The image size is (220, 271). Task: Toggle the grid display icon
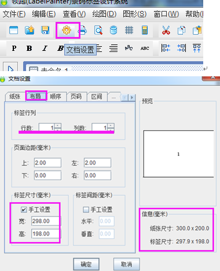click(129, 30)
